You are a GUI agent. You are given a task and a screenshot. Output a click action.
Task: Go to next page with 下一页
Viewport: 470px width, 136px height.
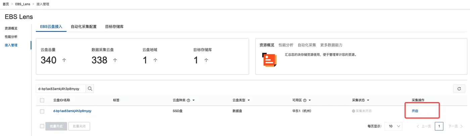pos(456,126)
